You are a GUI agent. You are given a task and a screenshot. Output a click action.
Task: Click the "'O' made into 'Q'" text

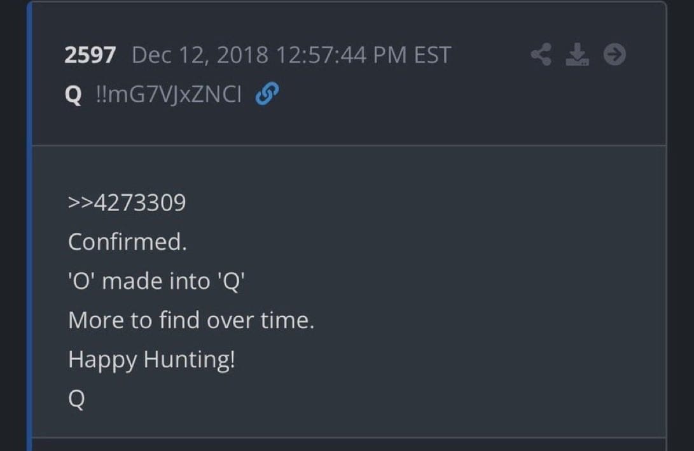click(x=156, y=281)
